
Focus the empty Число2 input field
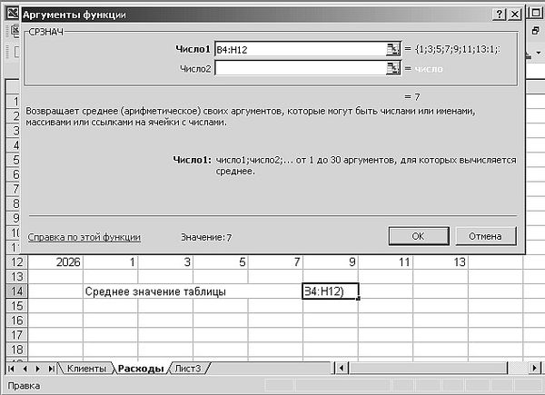tap(298, 68)
